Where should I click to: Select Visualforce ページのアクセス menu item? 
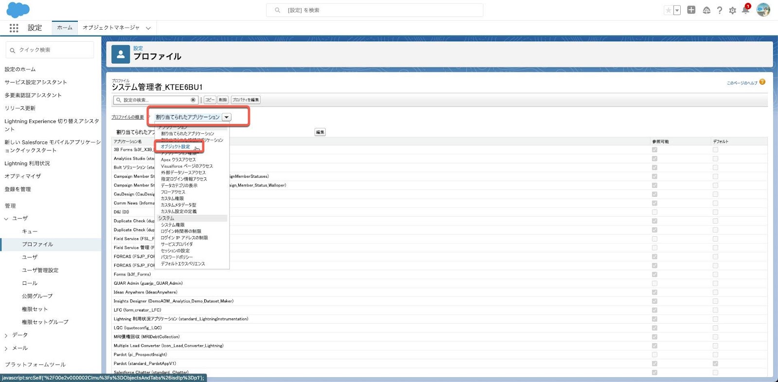click(187, 166)
